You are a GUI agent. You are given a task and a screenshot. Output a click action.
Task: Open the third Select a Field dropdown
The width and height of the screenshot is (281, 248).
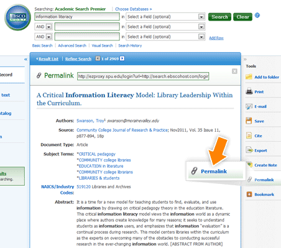pos(201,37)
